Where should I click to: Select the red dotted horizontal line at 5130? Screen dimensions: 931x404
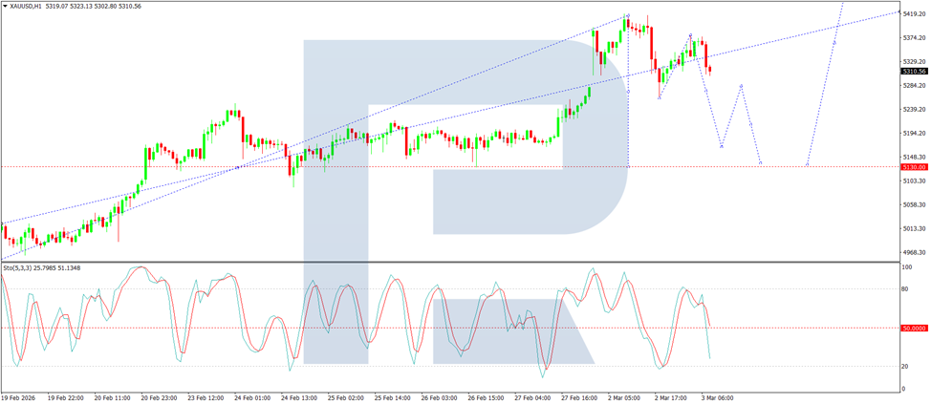point(450,167)
